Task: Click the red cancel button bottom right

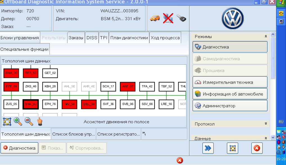Action: click(x=256, y=148)
